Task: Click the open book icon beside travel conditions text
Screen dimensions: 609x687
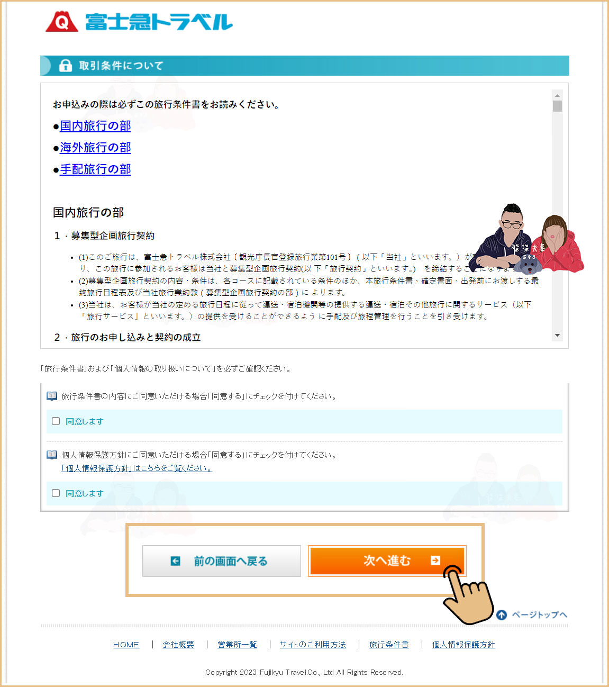Action: [x=52, y=396]
